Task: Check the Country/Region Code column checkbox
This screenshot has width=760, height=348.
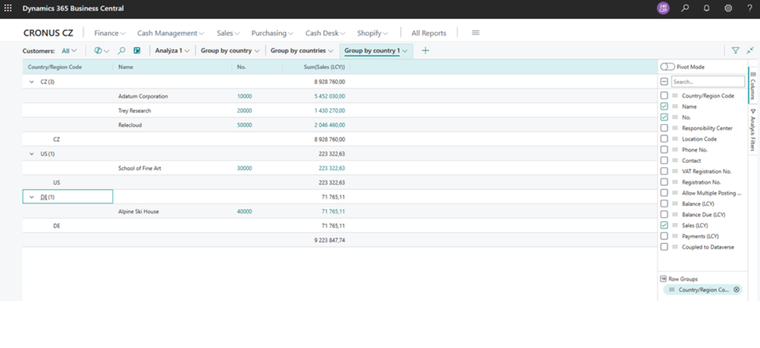Action: 664,96
